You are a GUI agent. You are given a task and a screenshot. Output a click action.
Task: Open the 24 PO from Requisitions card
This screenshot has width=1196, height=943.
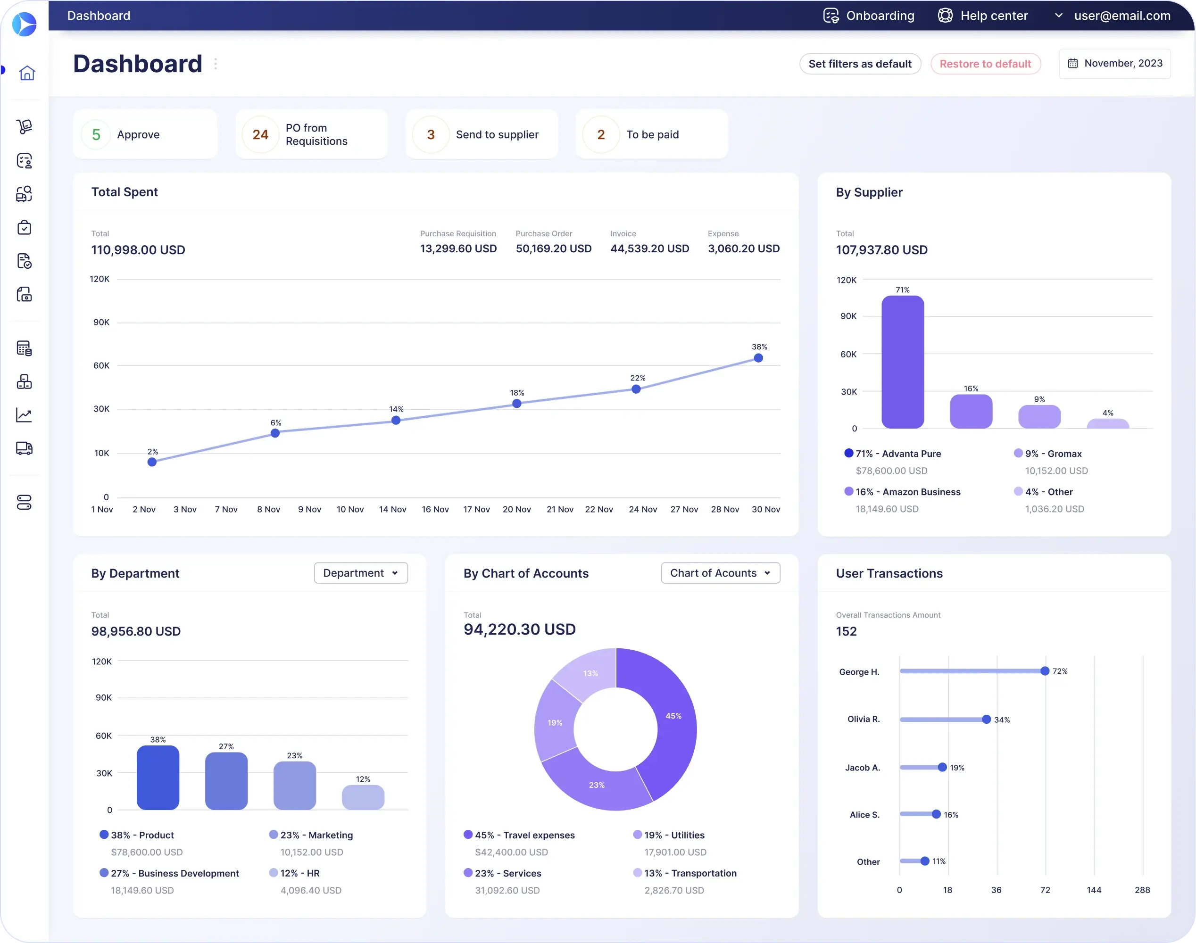[312, 134]
